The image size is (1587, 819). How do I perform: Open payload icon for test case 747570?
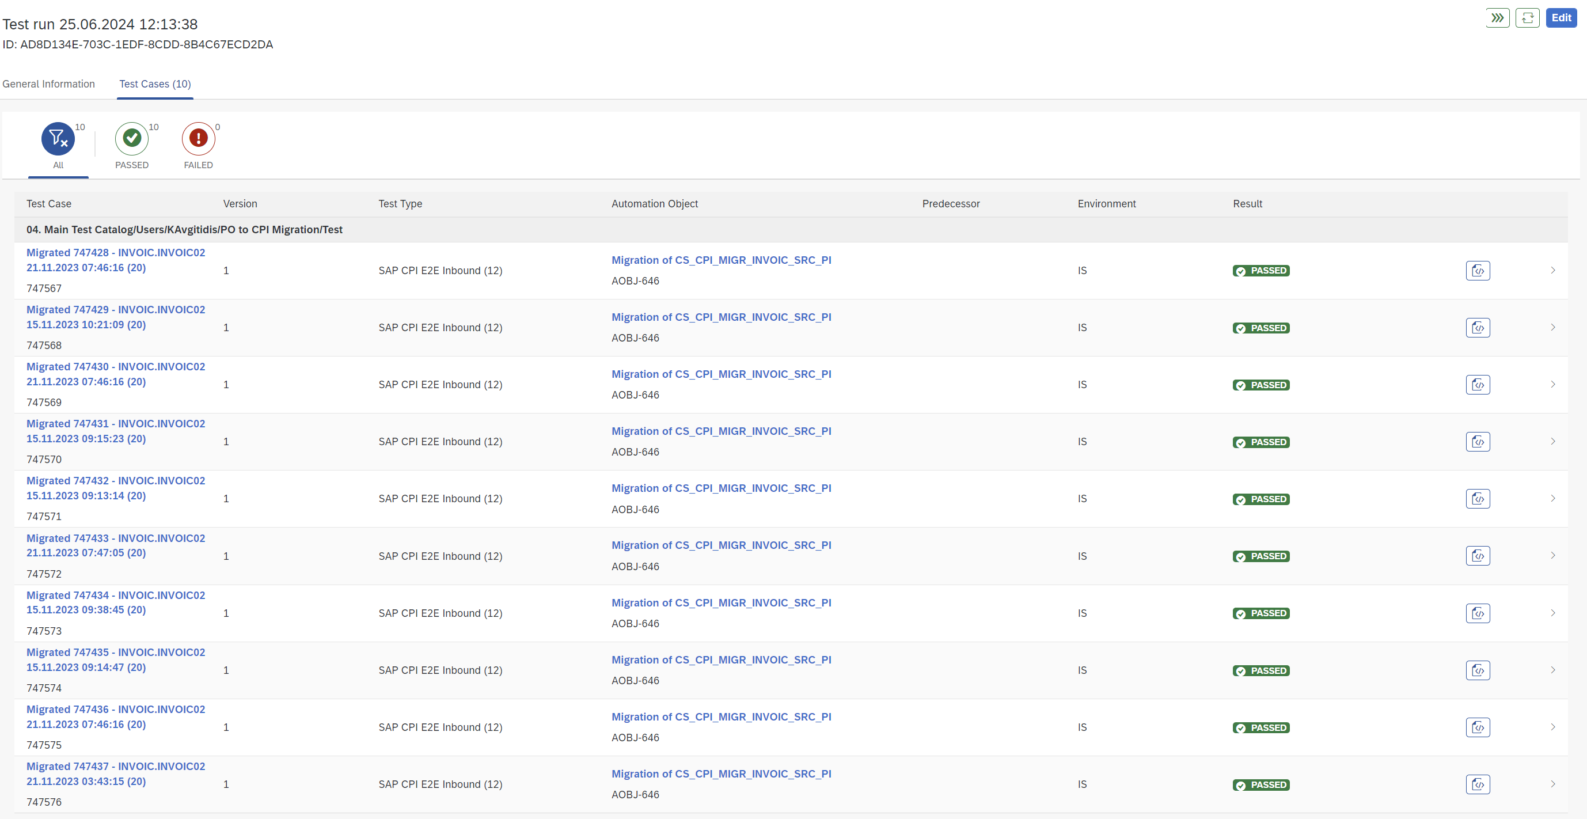(x=1478, y=442)
